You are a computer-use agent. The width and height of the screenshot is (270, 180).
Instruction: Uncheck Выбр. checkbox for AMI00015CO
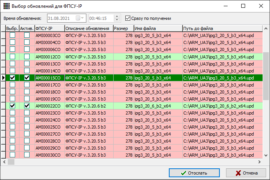[12, 78]
